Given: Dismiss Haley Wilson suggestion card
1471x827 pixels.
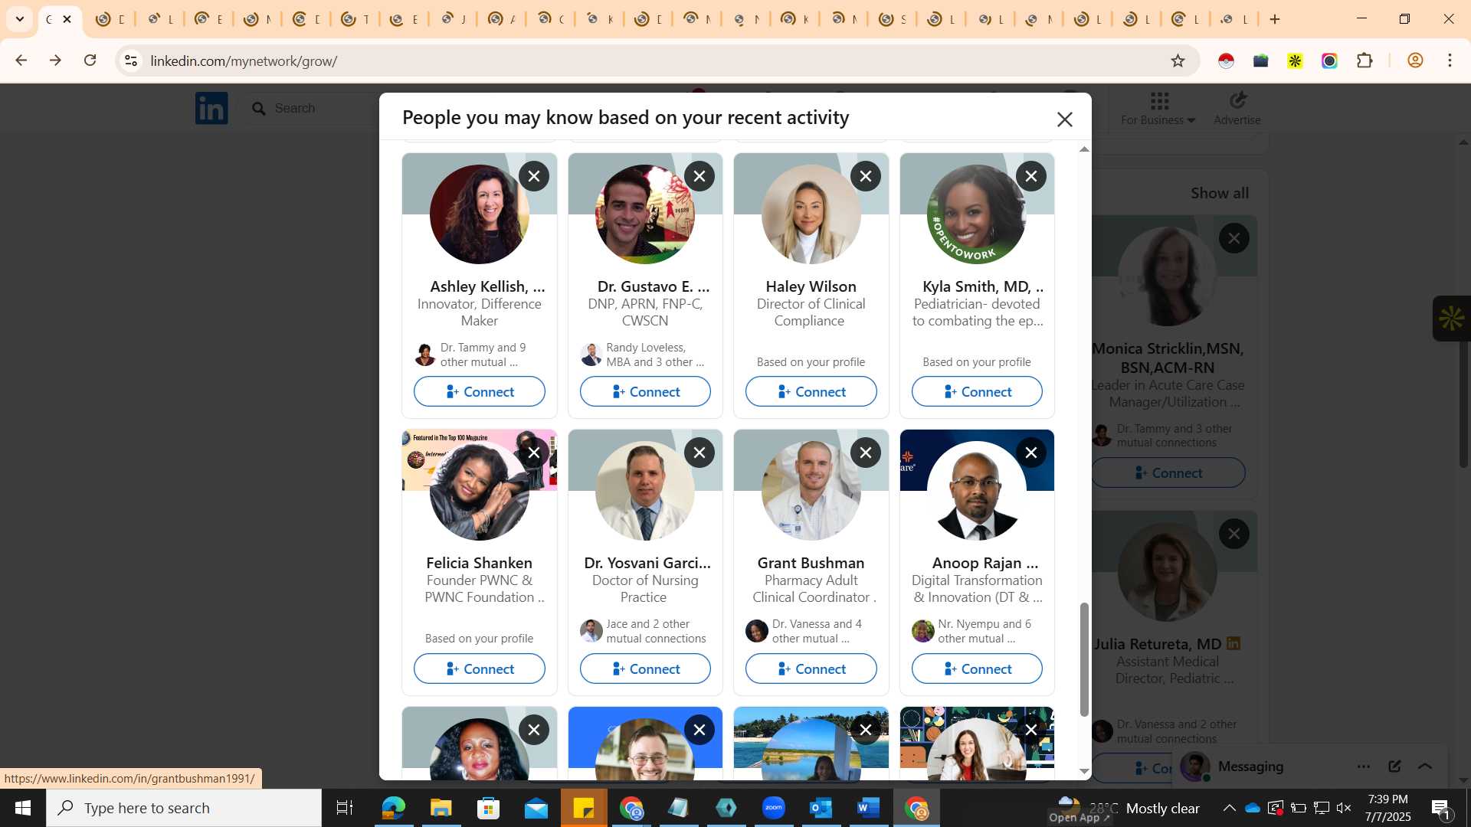Looking at the screenshot, I should tap(866, 176).
